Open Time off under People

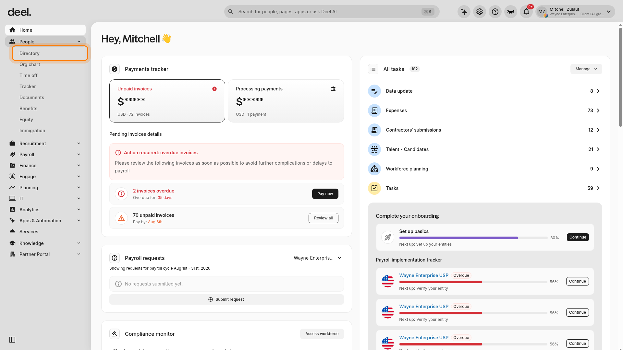pyautogui.click(x=28, y=76)
